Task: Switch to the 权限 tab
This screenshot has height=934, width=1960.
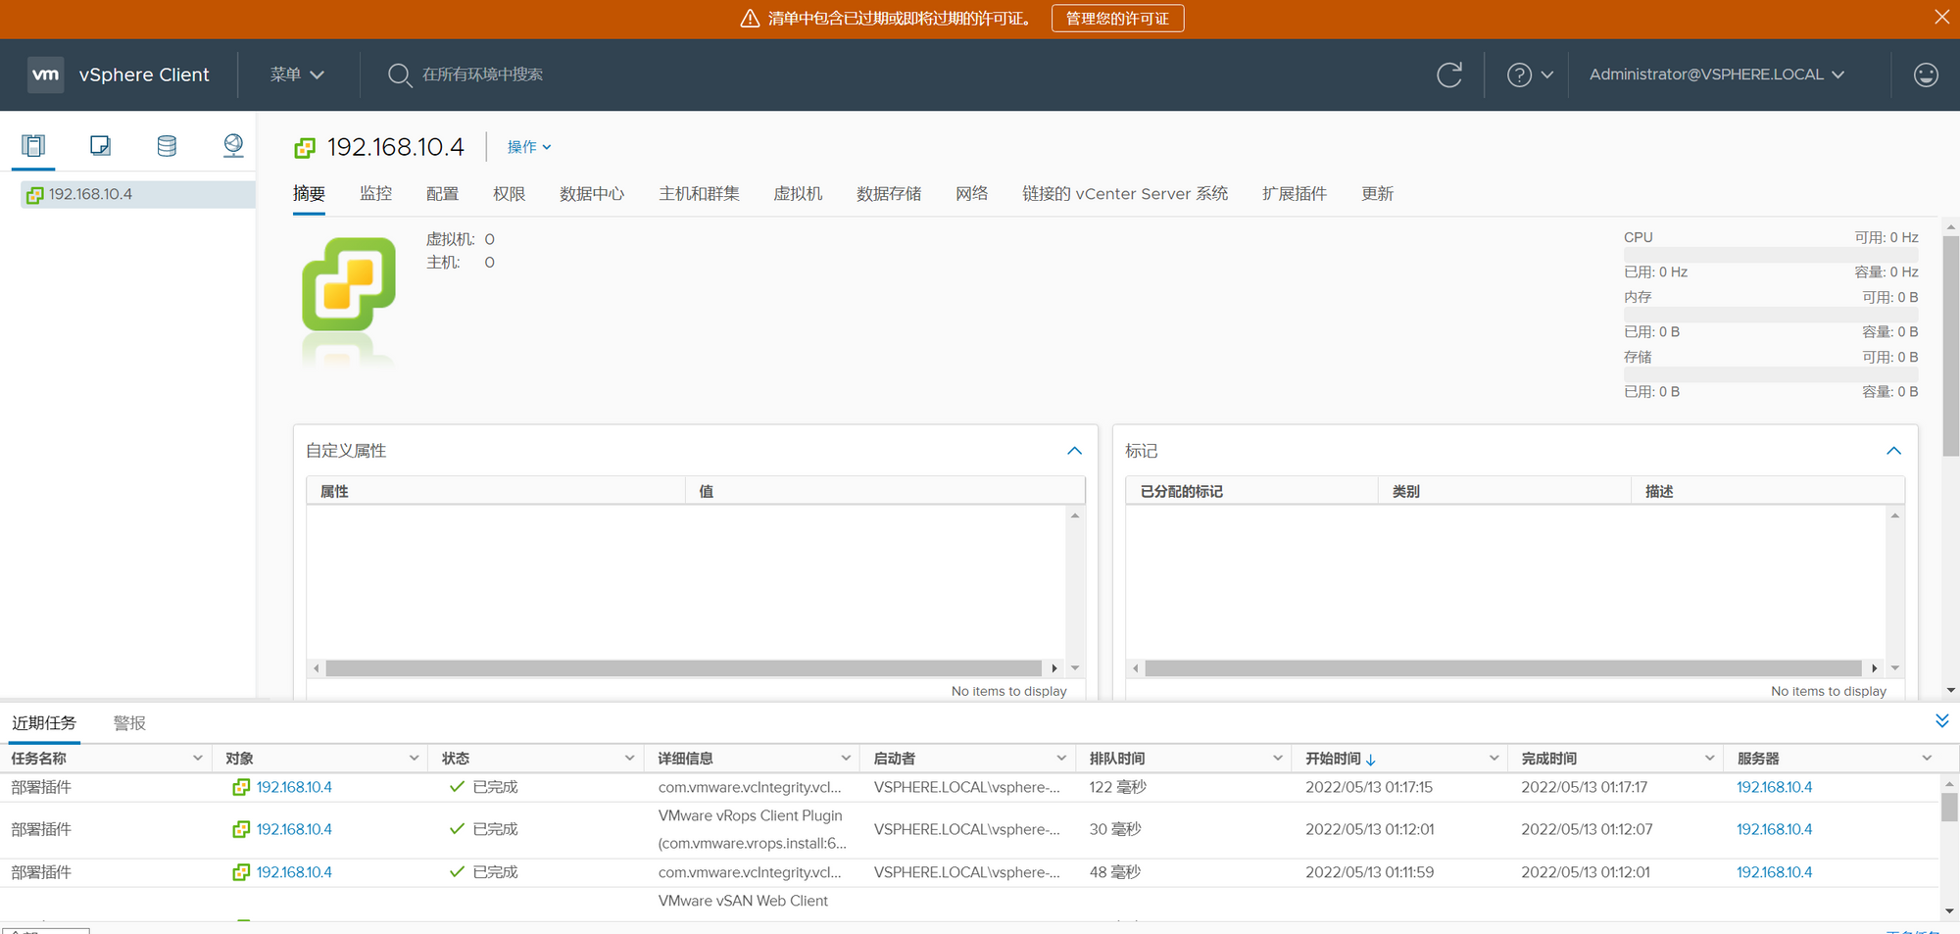Action: point(509,194)
